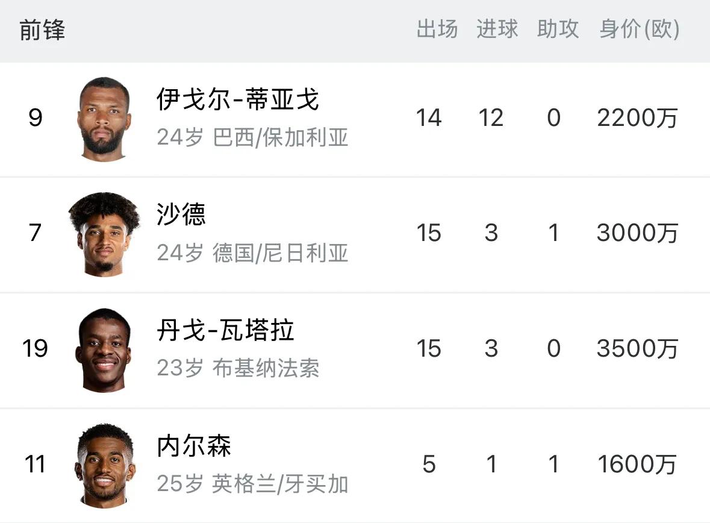The image size is (710, 523).
Task: Open the player photo beside 丹戈-瓦塔拉
Action: [104, 349]
